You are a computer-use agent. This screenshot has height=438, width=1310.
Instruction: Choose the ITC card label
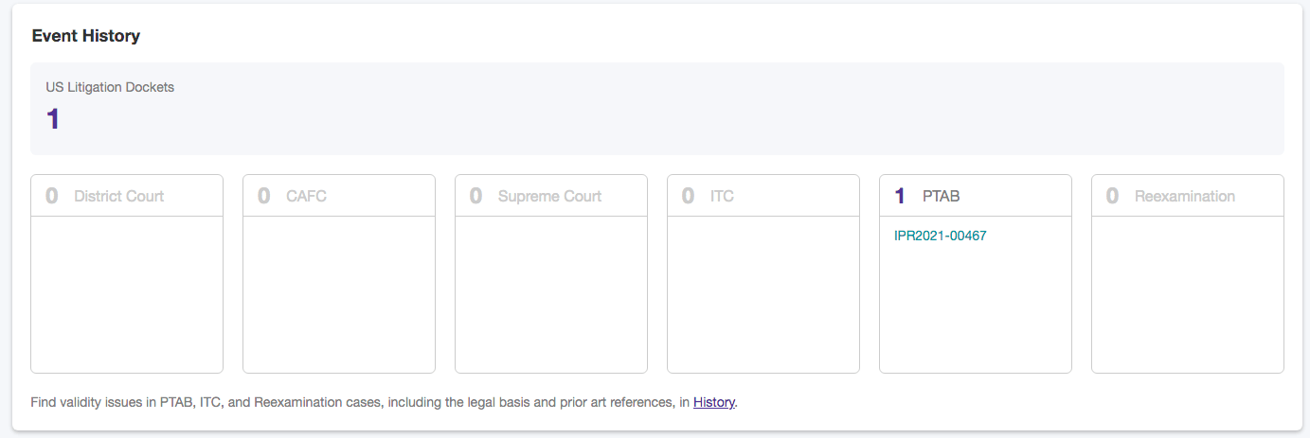[722, 196]
